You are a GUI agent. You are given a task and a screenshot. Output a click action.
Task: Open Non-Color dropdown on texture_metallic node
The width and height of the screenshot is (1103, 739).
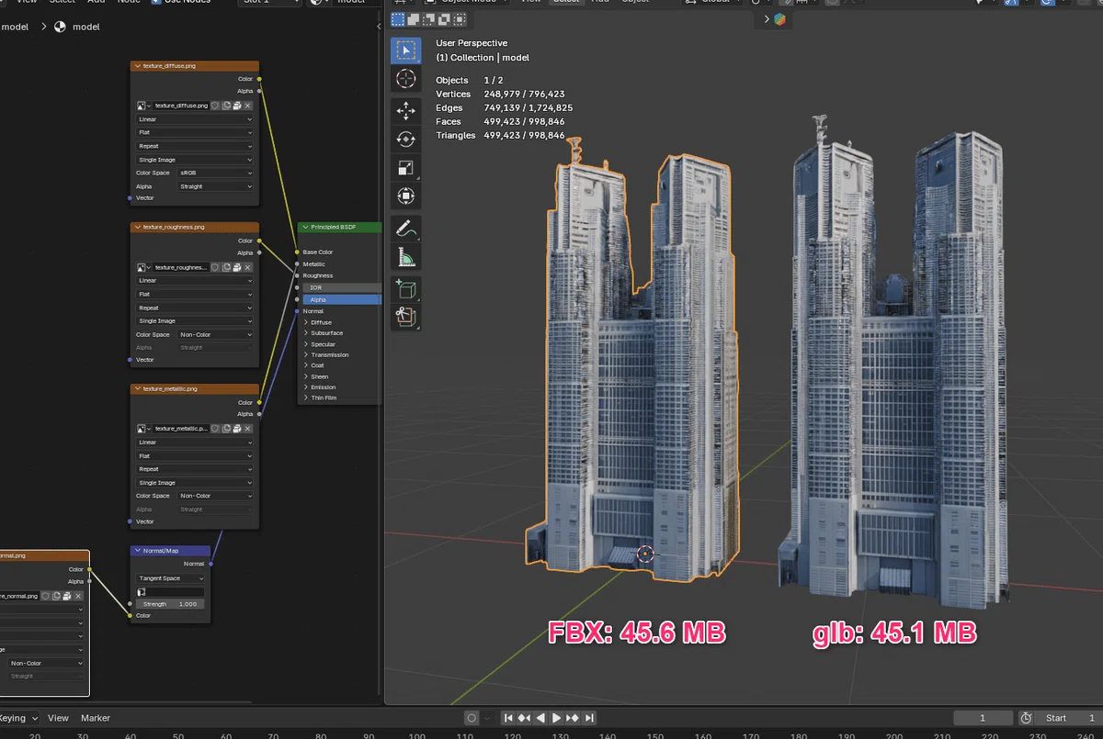[216, 496]
